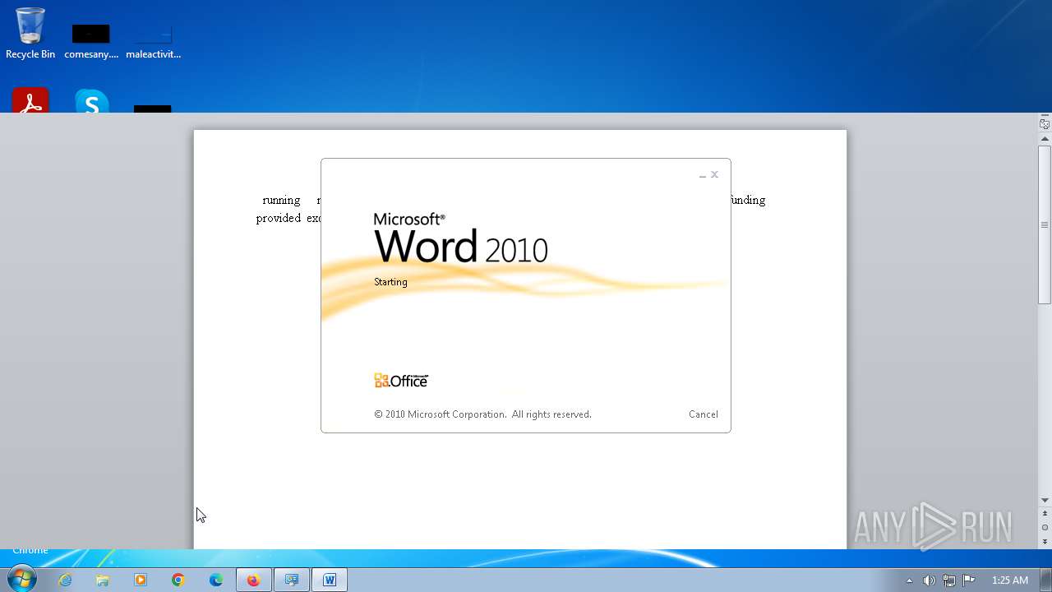Image resolution: width=1052 pixels, height=592 pixels.
Task: Select the maleactivit desktop file icon
Action: 154,41
